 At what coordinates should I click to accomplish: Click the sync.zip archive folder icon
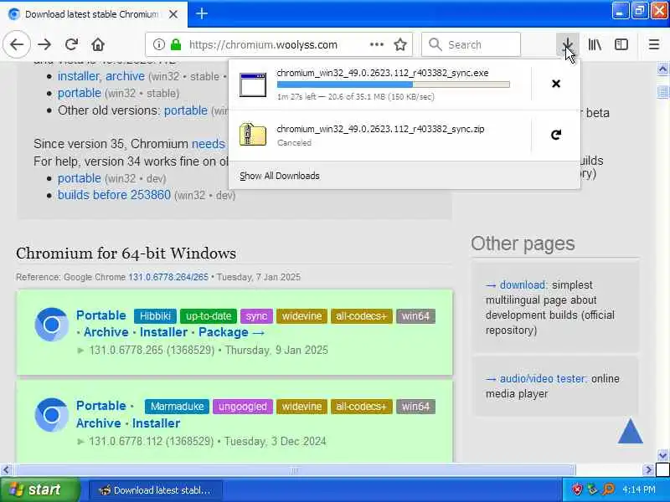click(x=253, y=135)
